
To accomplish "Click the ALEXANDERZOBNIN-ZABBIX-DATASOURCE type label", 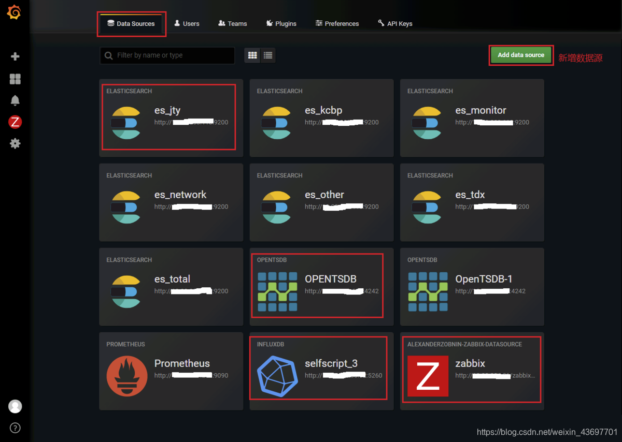I will 464,344.
